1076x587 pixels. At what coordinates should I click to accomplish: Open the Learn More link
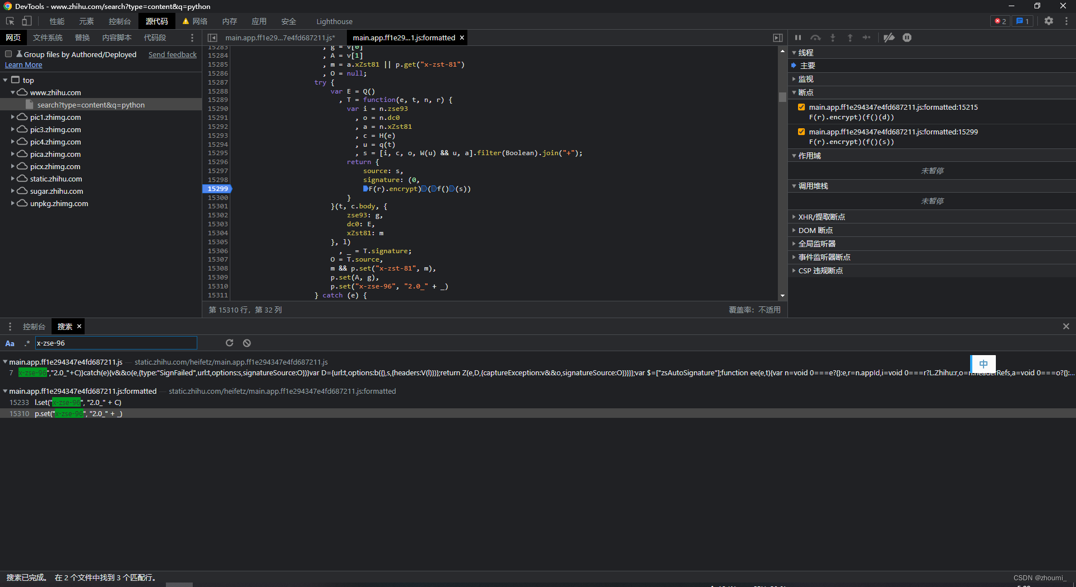[x=24, y=65]
